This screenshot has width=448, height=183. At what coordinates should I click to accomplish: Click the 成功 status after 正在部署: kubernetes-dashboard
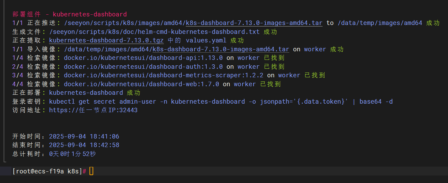pyautogui.click(x=134, y=93)
